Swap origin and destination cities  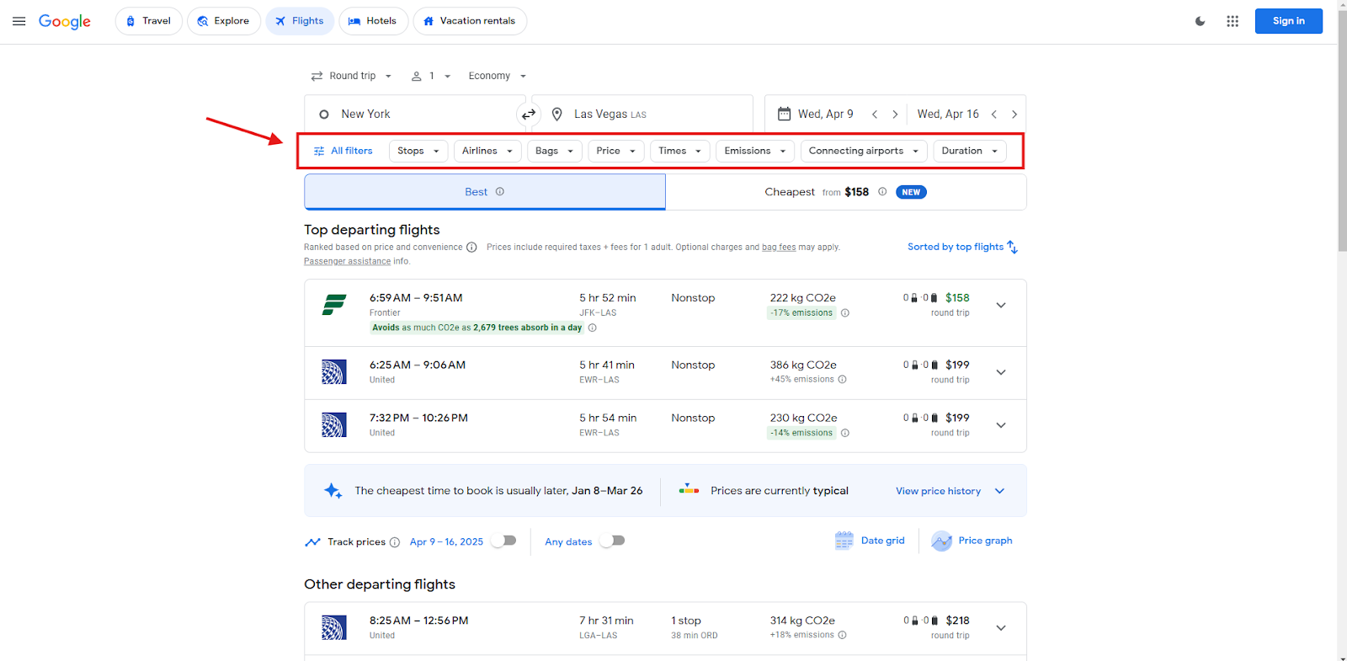pos(529,115)
